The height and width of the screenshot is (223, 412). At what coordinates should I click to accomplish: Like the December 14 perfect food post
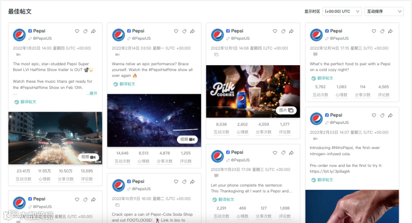click(374, 31)
